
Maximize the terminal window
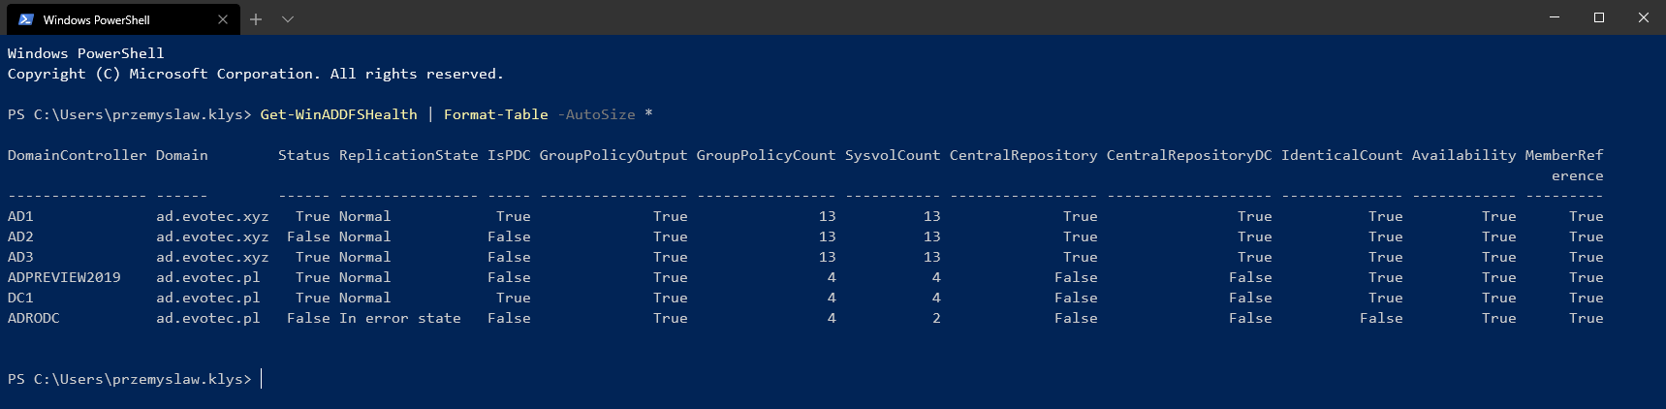(1599, 17)
